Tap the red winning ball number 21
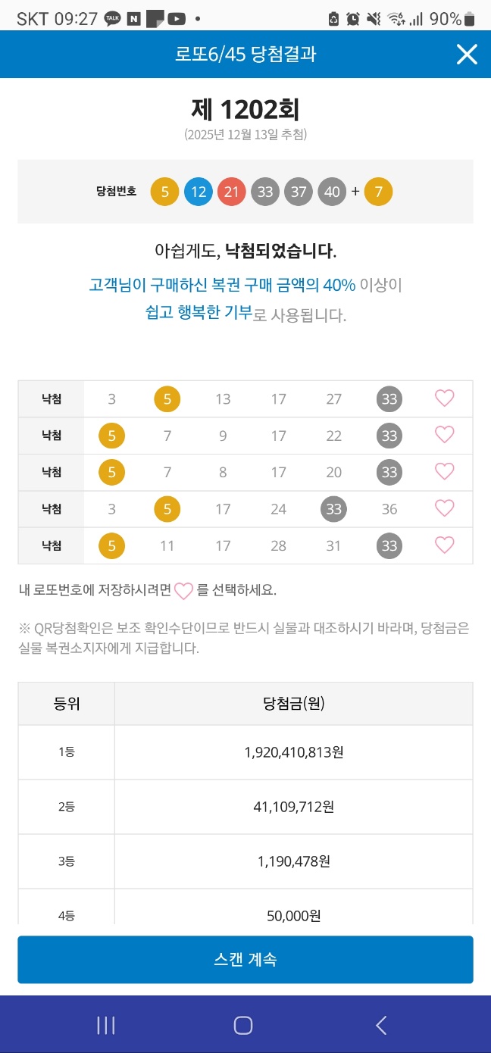 231,192
